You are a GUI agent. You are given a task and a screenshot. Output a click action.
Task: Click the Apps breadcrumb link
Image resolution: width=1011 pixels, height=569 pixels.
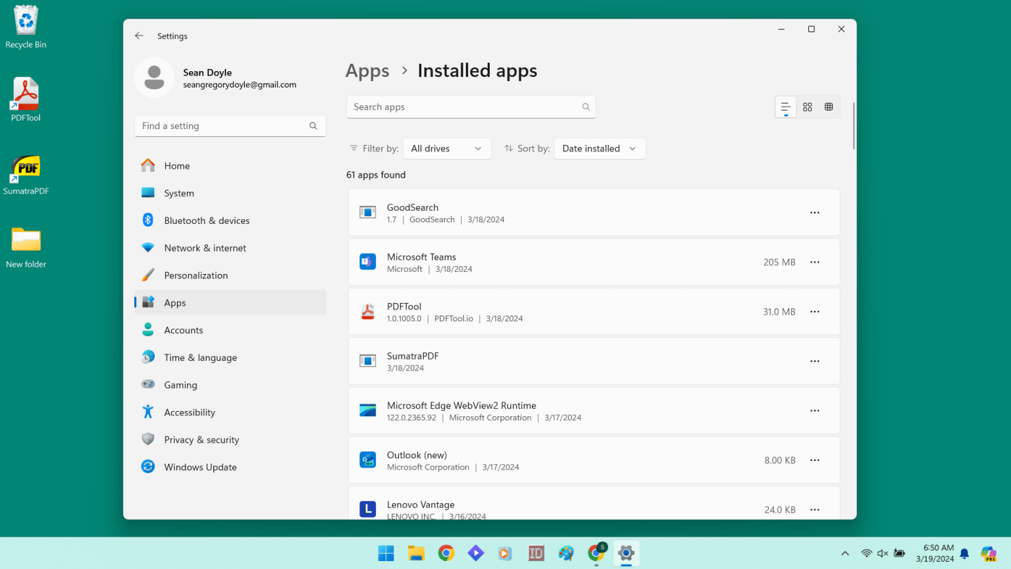(x=367, y=71)
